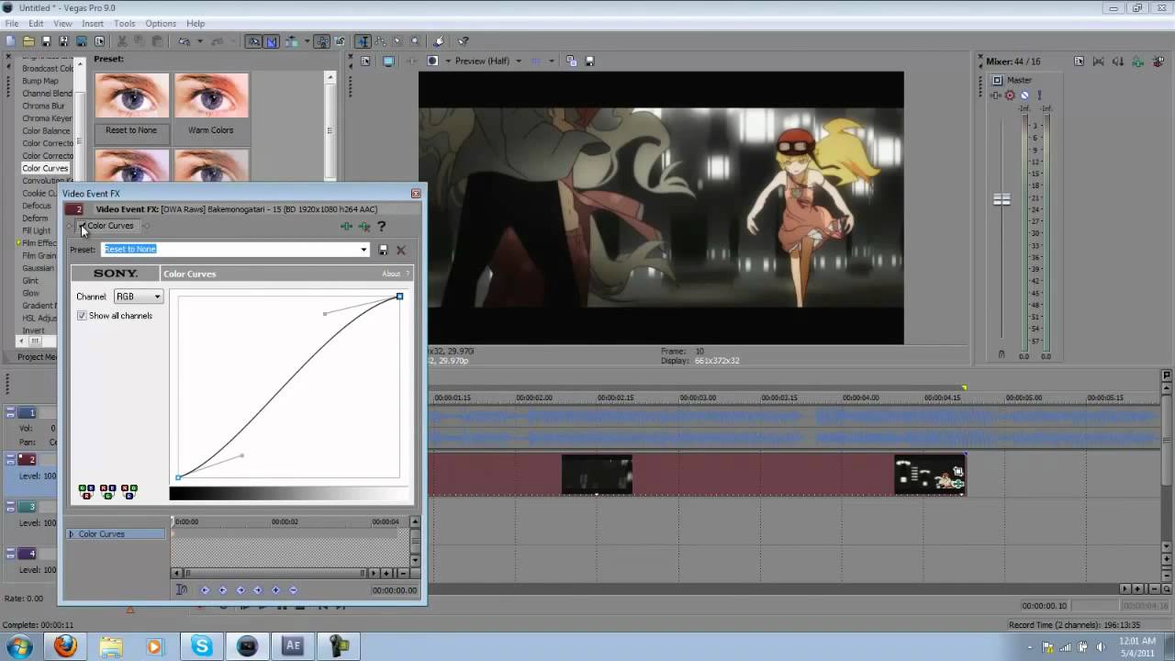Open the Options menu

161,23
